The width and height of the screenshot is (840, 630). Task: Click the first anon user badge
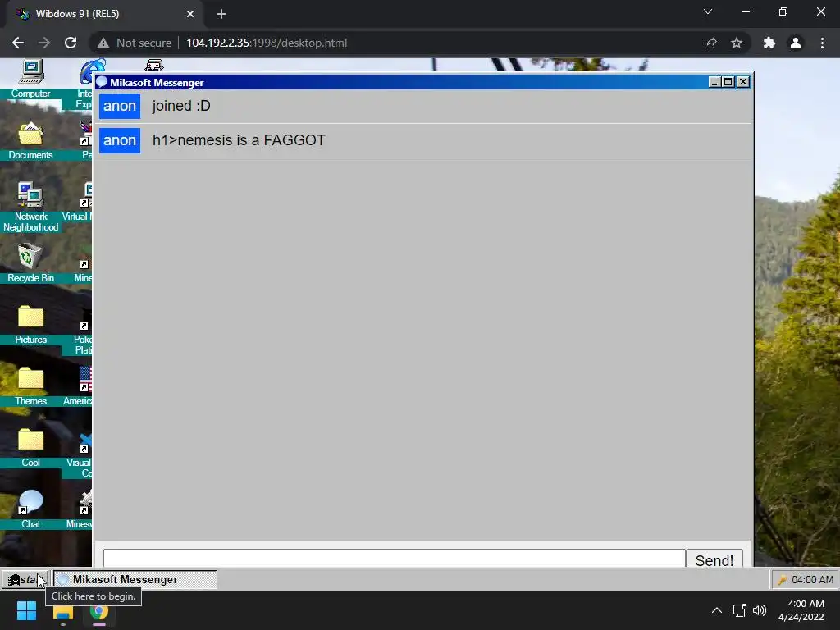(120, 106)
